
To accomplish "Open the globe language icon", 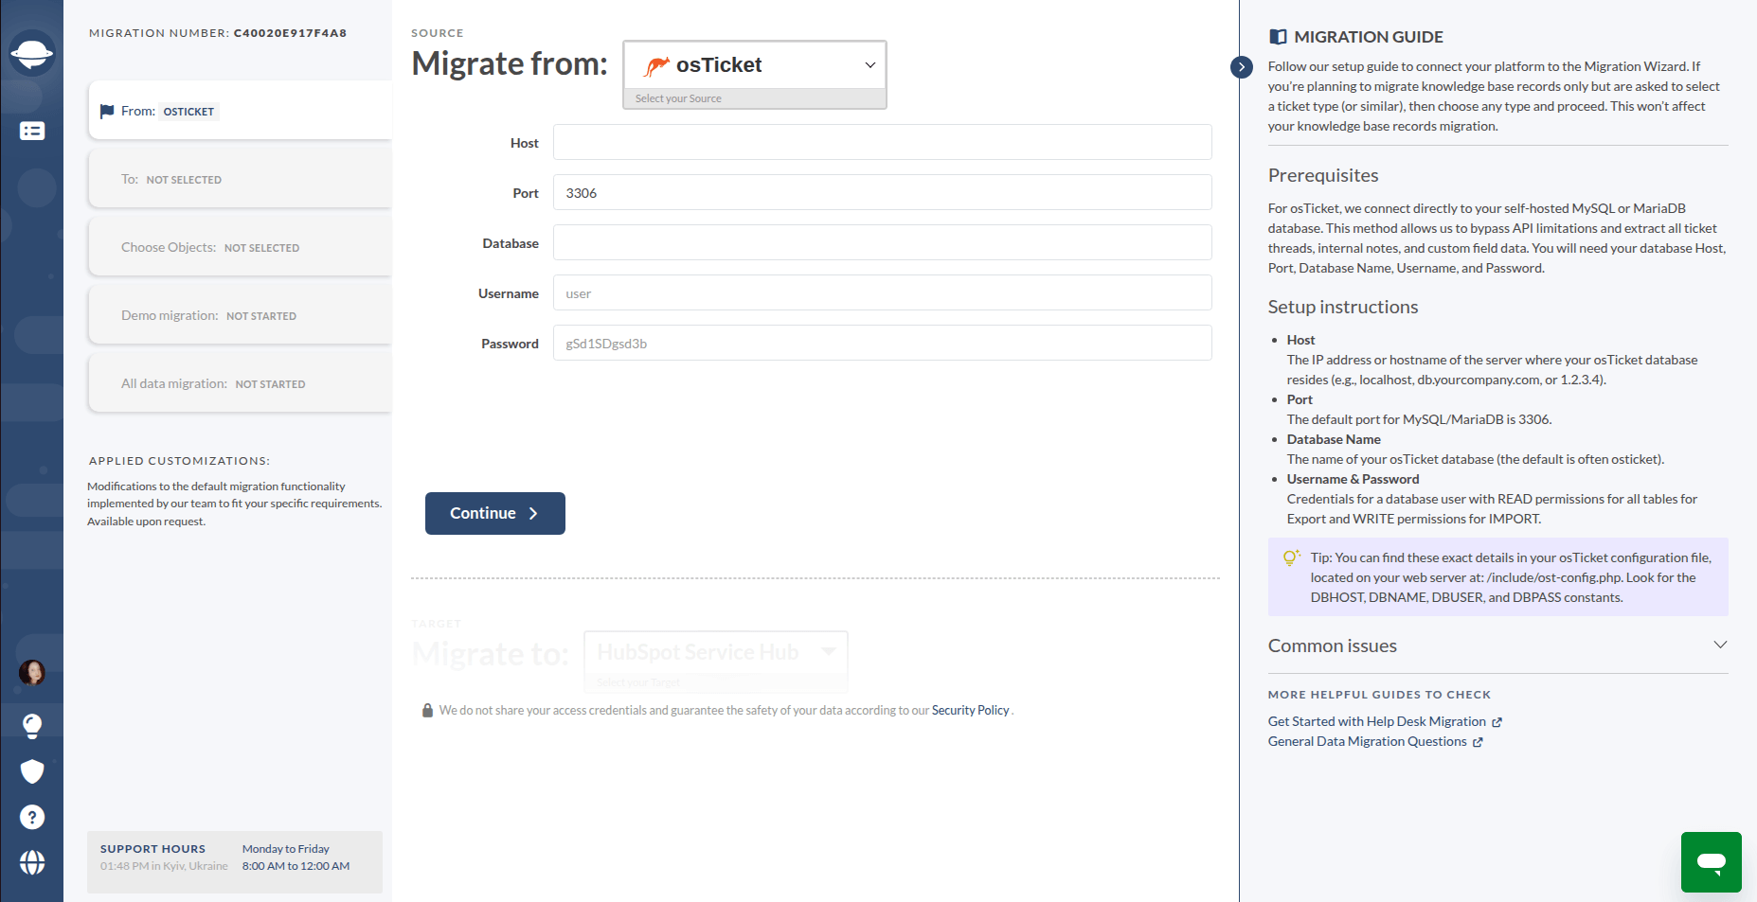I will 32,862.
